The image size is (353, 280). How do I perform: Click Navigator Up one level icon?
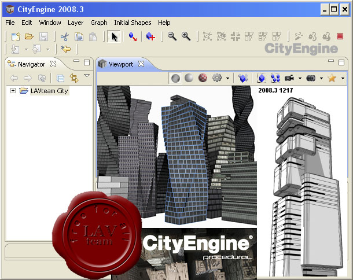coord(42,78)
